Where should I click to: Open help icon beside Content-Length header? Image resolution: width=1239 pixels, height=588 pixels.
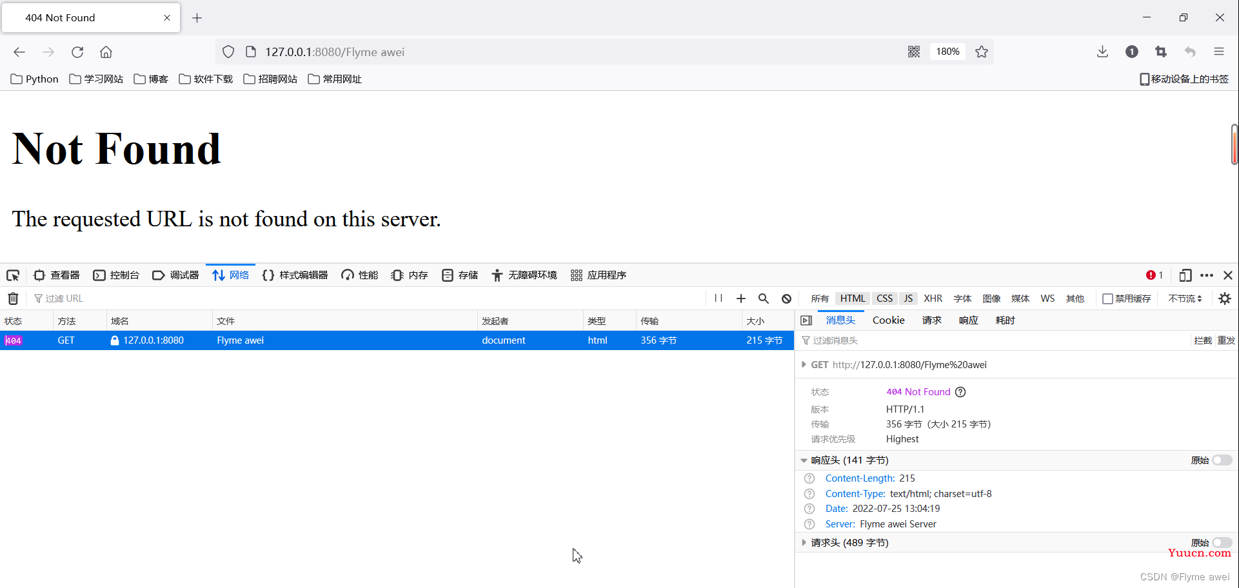[809, 478]
